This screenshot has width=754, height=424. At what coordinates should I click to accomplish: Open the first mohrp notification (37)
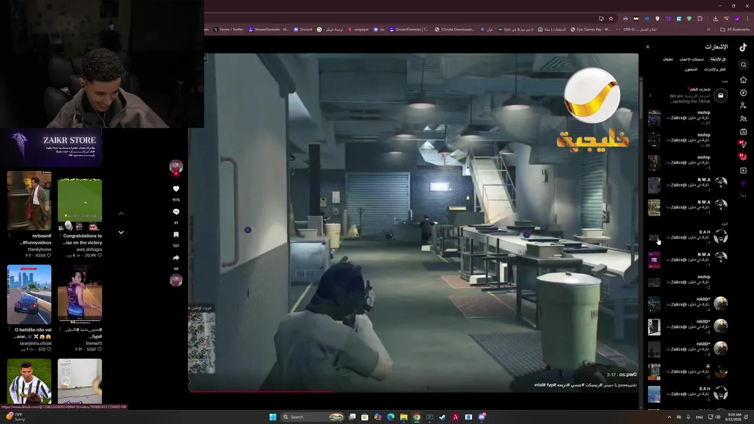click(x=687, y=118)
